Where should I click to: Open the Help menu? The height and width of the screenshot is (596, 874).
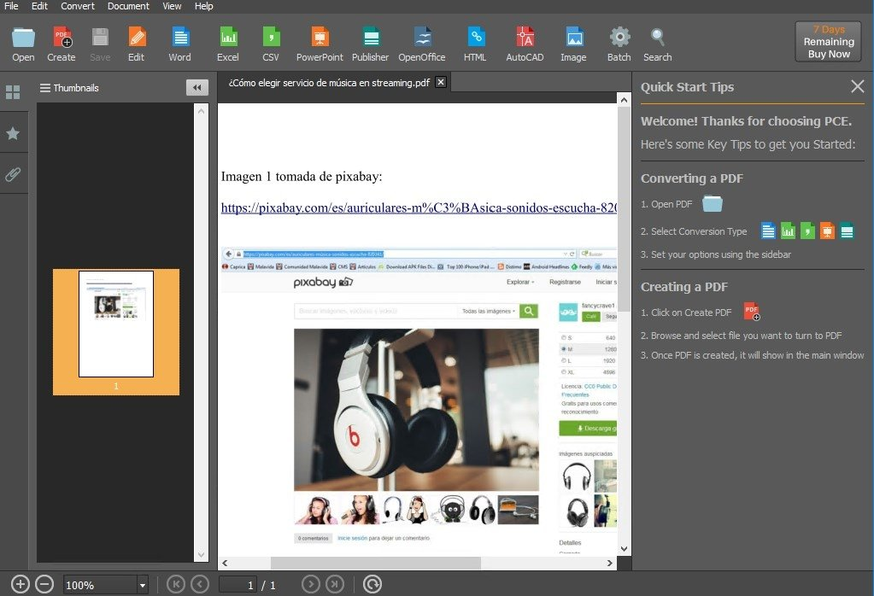[204, 6]
